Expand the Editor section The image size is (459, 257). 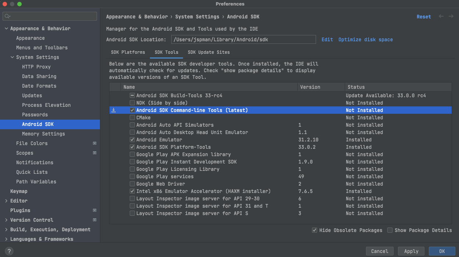[6, 201]
